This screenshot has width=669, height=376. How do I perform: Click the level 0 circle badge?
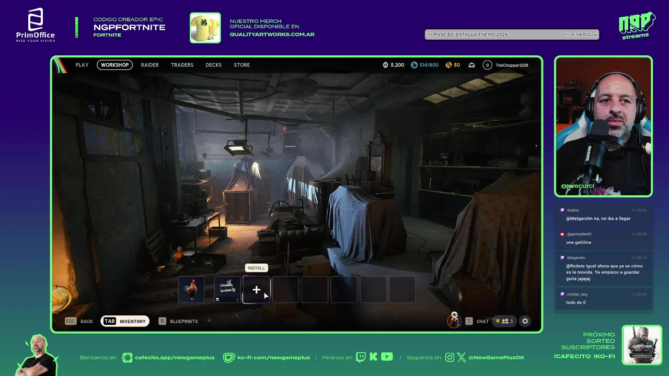[487, 65]
